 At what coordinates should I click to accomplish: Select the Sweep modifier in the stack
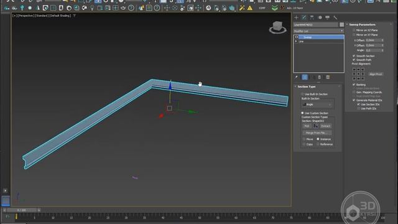pos(321,37)
